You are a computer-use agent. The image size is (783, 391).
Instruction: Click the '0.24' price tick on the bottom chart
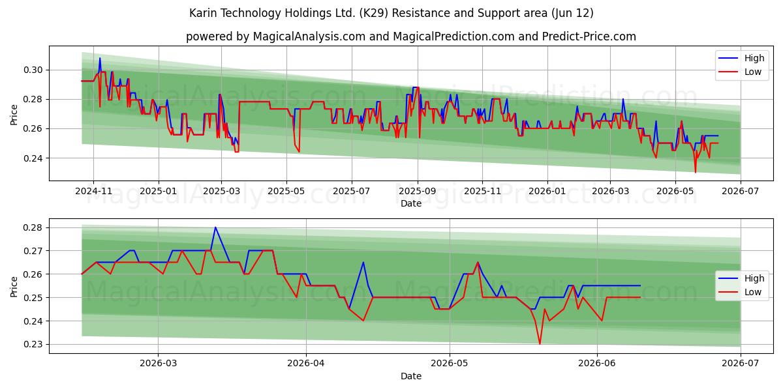click(33, 321)
